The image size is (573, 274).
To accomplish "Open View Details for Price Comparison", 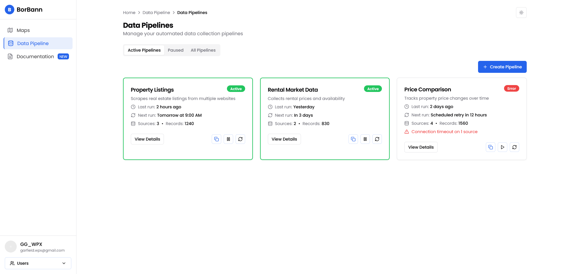I will coord(421,147).
